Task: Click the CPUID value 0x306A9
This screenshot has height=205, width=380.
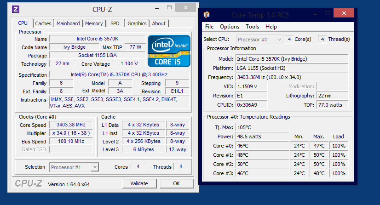Action: [252, 105]
